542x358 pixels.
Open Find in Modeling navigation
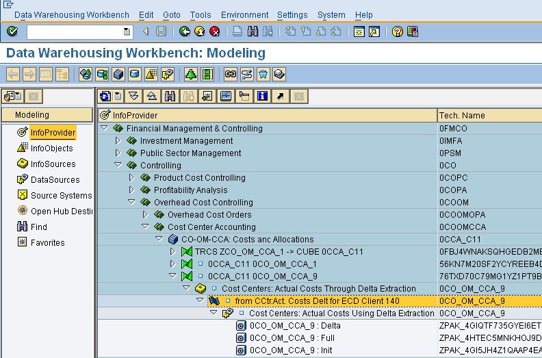(x=38, y=227)
